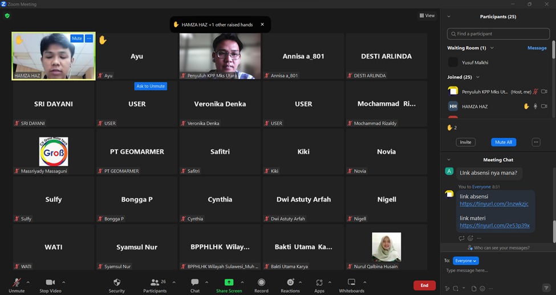Expand audio options arrow beside Unmute
This screenshot has height=295, width=556.
(28, 282)
